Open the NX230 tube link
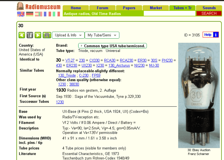 click(139, 65)
